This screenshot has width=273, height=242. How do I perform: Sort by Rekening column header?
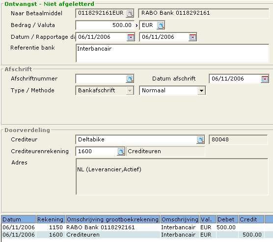(x=51, y=219)
